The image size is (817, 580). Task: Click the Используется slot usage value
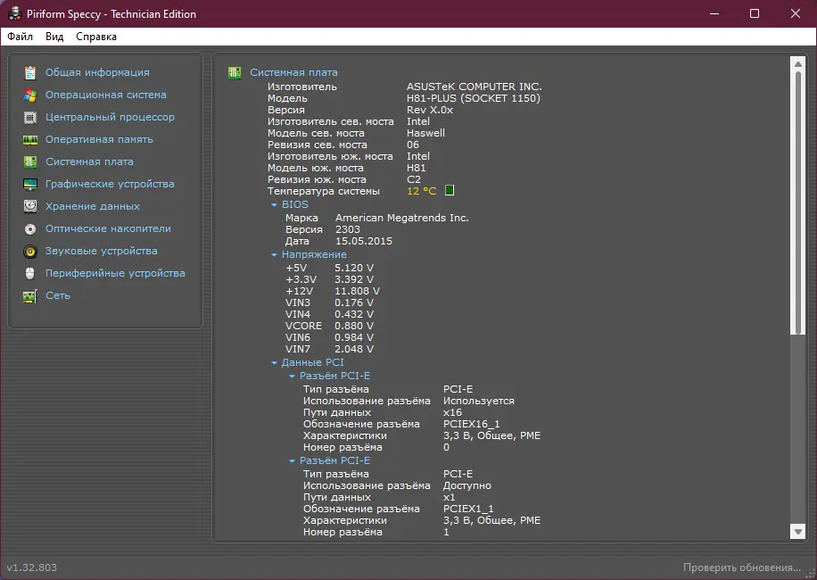[x=478, y=402]
